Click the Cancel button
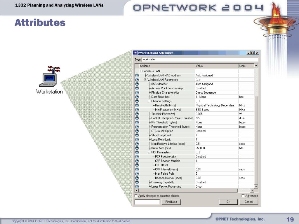Screen dimensions: 299x224 [249, 202]
